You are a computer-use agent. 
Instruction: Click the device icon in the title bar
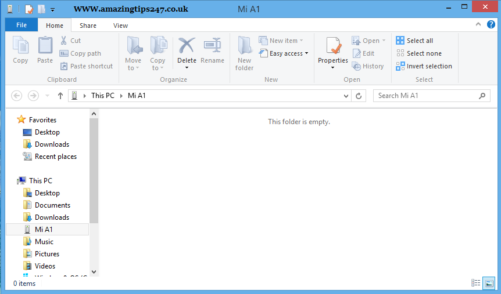[x=10, y=9]
